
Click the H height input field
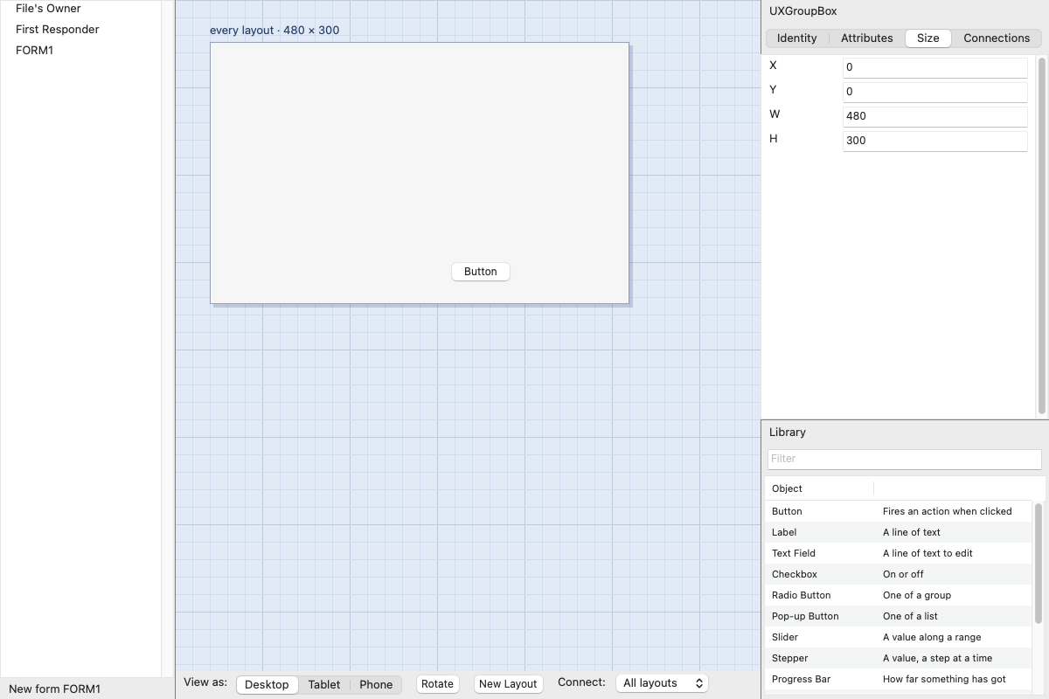click(934, 141)
